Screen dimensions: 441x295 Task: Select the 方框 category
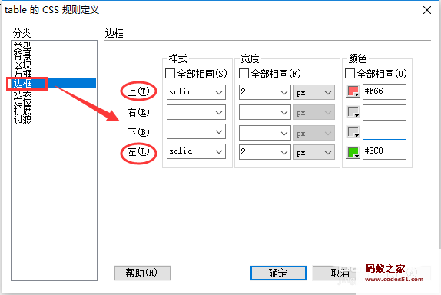click(x=23, y=74)
